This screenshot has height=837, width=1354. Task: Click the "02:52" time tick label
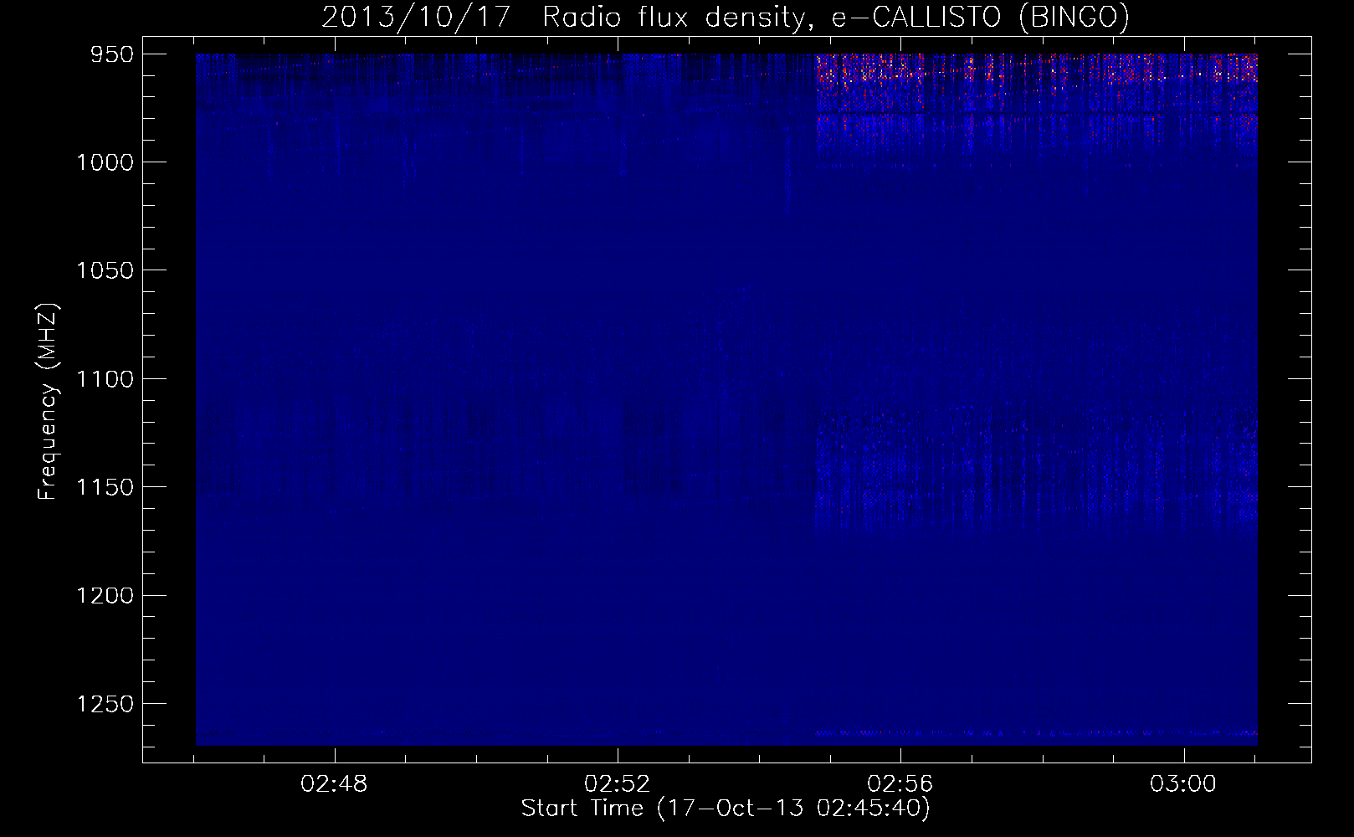618,784
